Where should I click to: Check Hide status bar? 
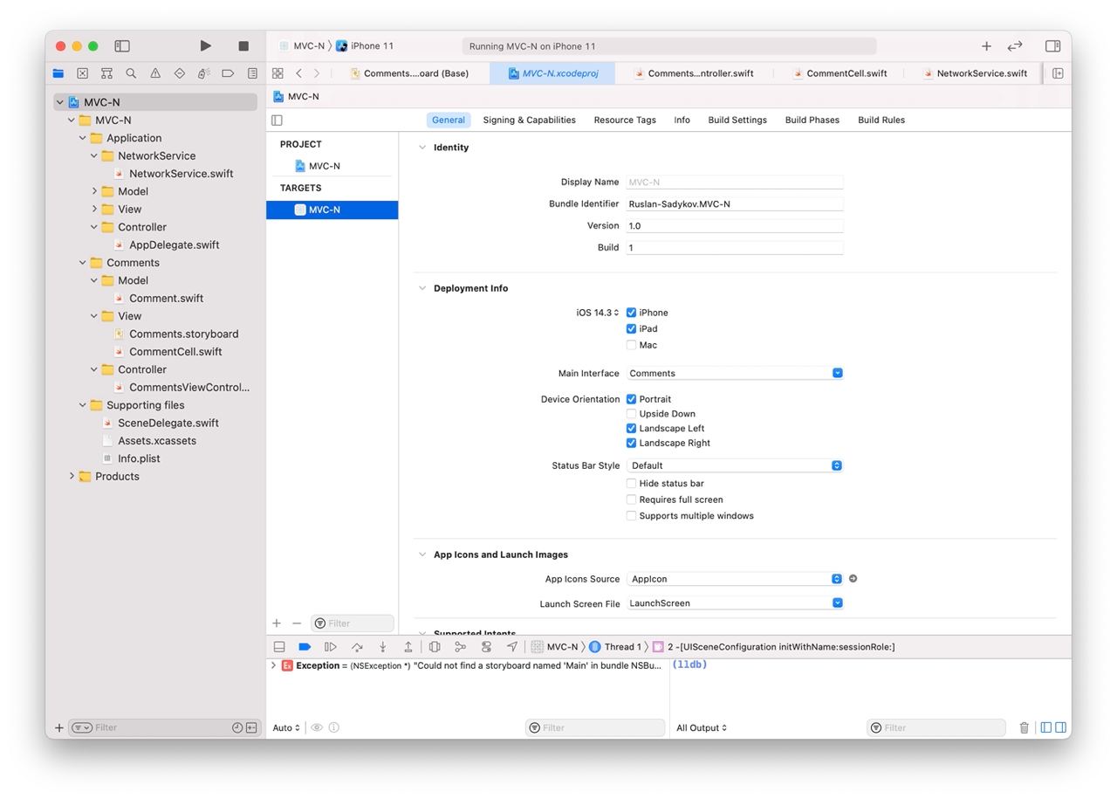(x=631, y=484)
